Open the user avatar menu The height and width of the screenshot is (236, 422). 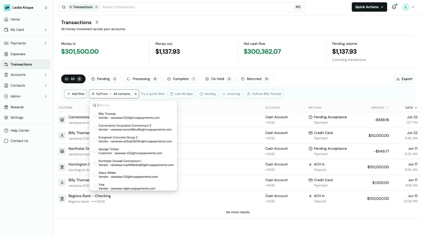pyautogui.click(x=408, y=7)
